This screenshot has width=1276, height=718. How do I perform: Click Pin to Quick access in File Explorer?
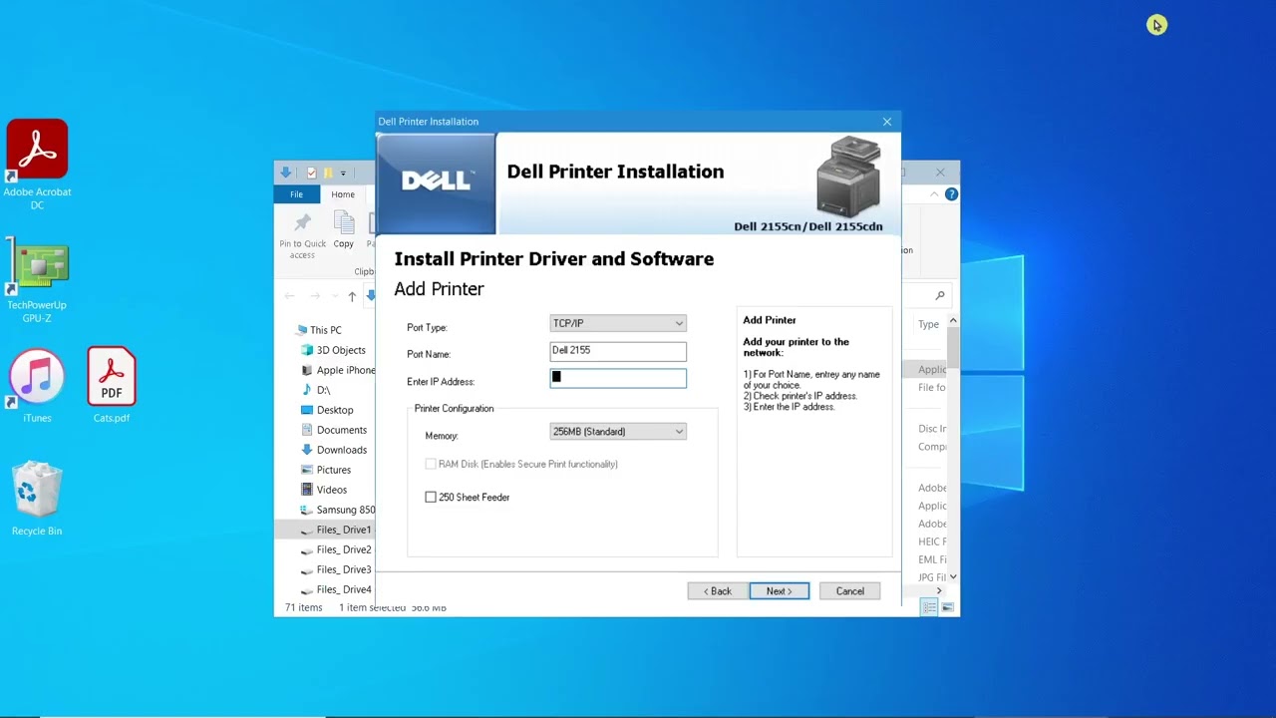(x=302, y=235)
